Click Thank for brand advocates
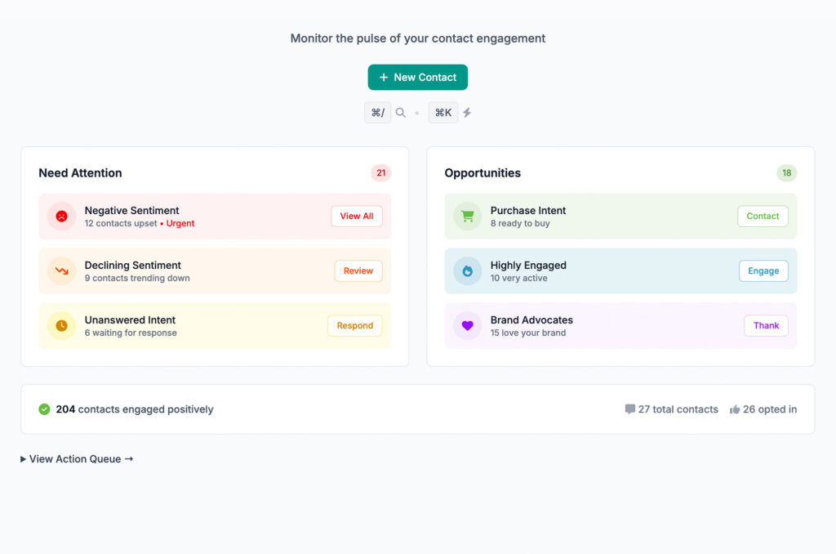This screenshot has height=554, width=836. [x=766, y=325]
